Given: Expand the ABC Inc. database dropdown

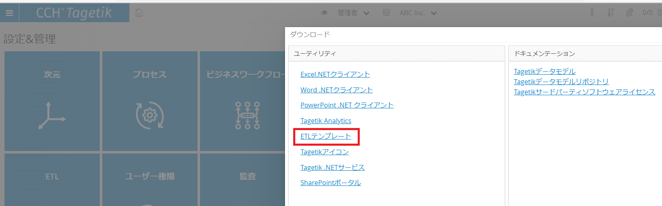Looking at the screenshot, I should coord(434,13).
